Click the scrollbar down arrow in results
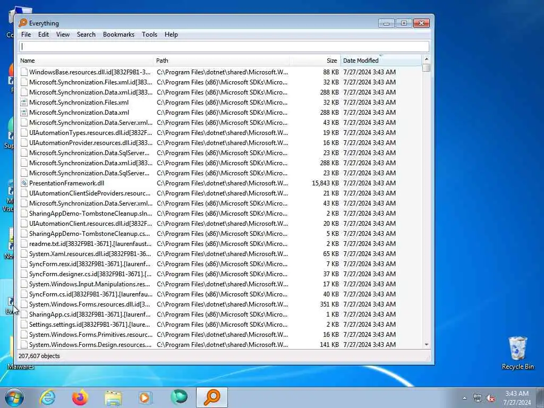544x408 pixels. point(427,344)
